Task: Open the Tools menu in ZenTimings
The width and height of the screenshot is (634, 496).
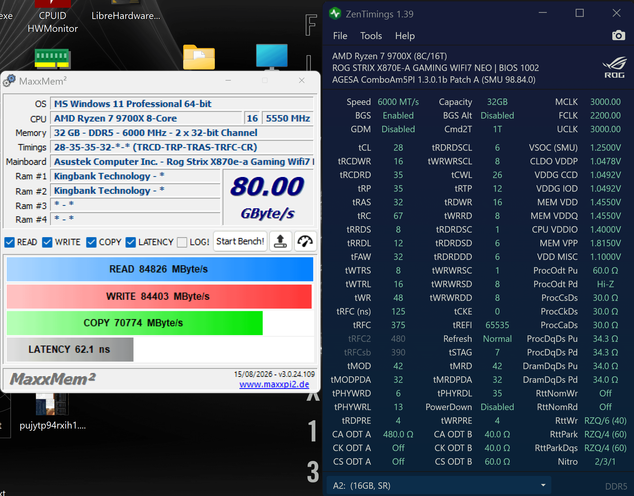Action: click(371, 36)
